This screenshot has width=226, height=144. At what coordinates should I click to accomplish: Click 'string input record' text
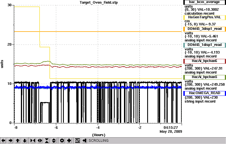(x=200, y=101)
